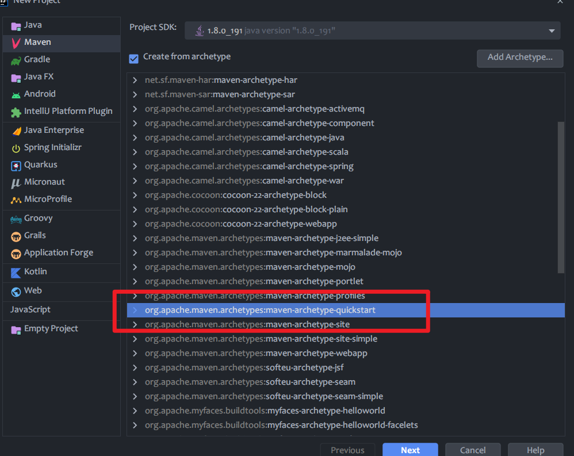Select myfaces-archetype-helloworld archetype

(346, 411)
